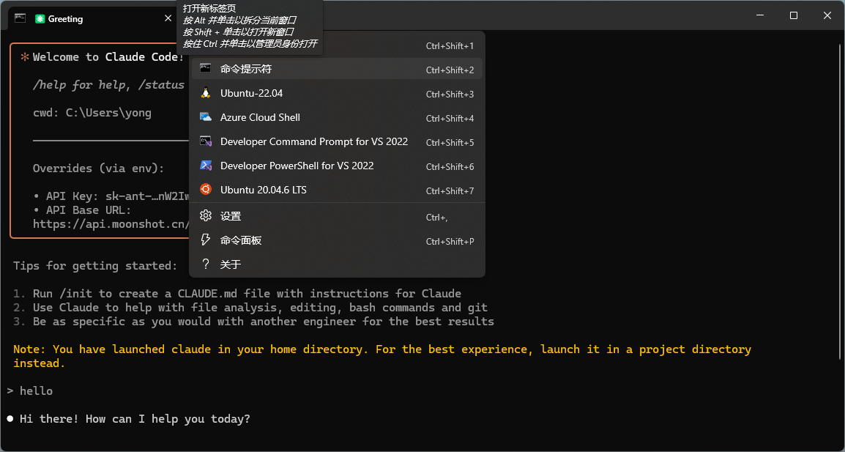Click tip 1 about running /init
The image size is (845, 452).
point(237,294)
